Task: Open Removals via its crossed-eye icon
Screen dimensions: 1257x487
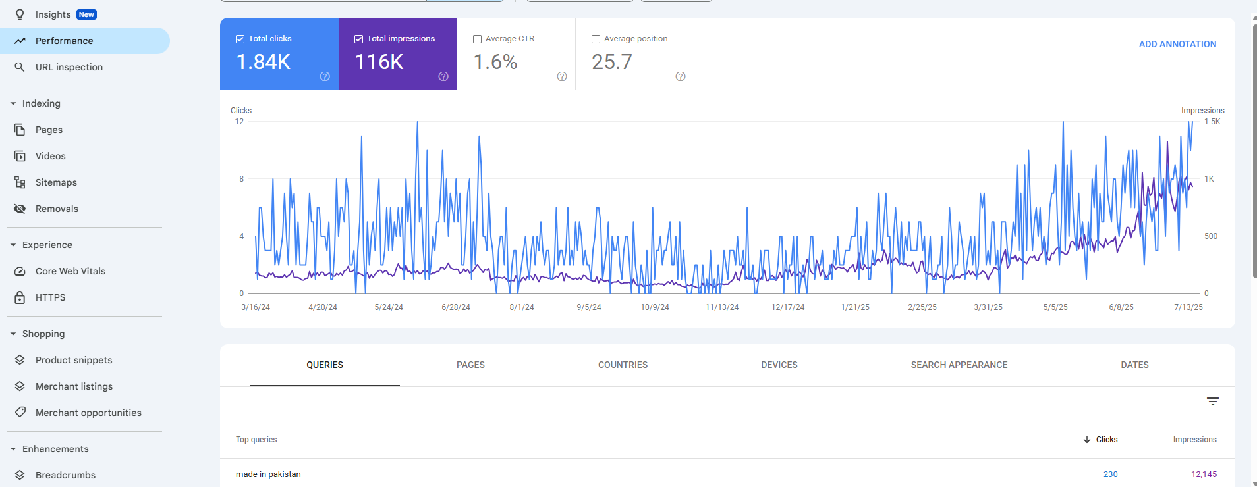Action: pos(20,209)
